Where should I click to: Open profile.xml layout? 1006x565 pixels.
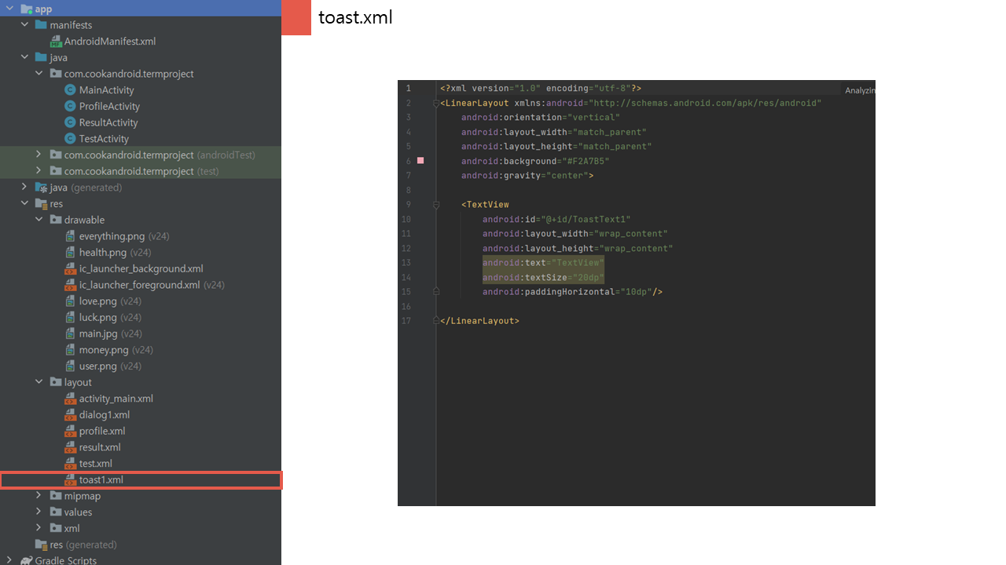tap(102, 431)
